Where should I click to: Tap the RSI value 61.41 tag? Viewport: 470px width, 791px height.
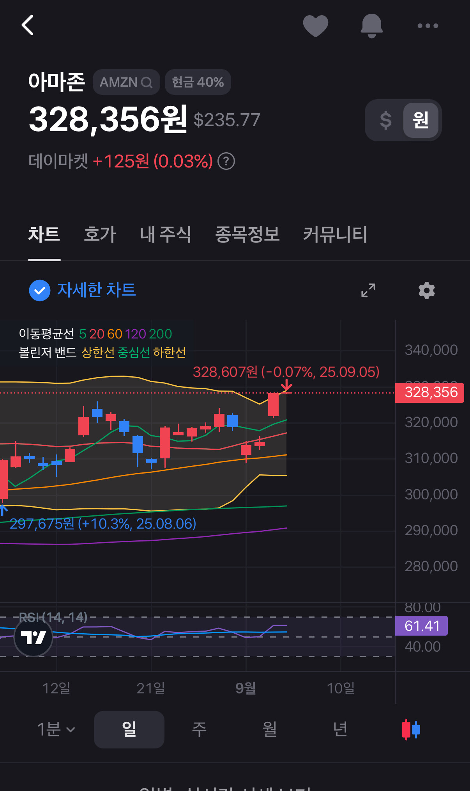pos(422,626)
